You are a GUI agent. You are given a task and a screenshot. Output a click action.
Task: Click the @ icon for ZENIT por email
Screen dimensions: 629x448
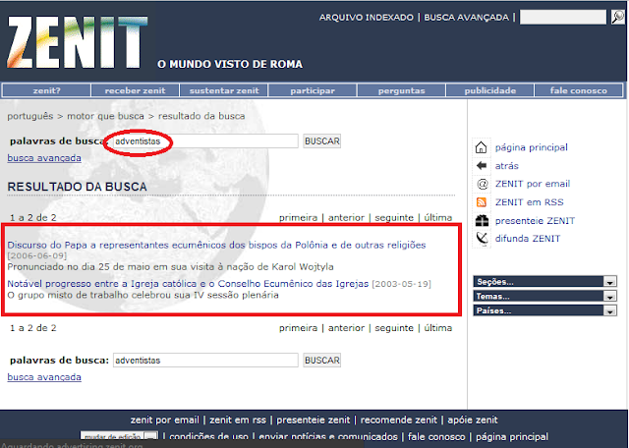tap(482, 184)
